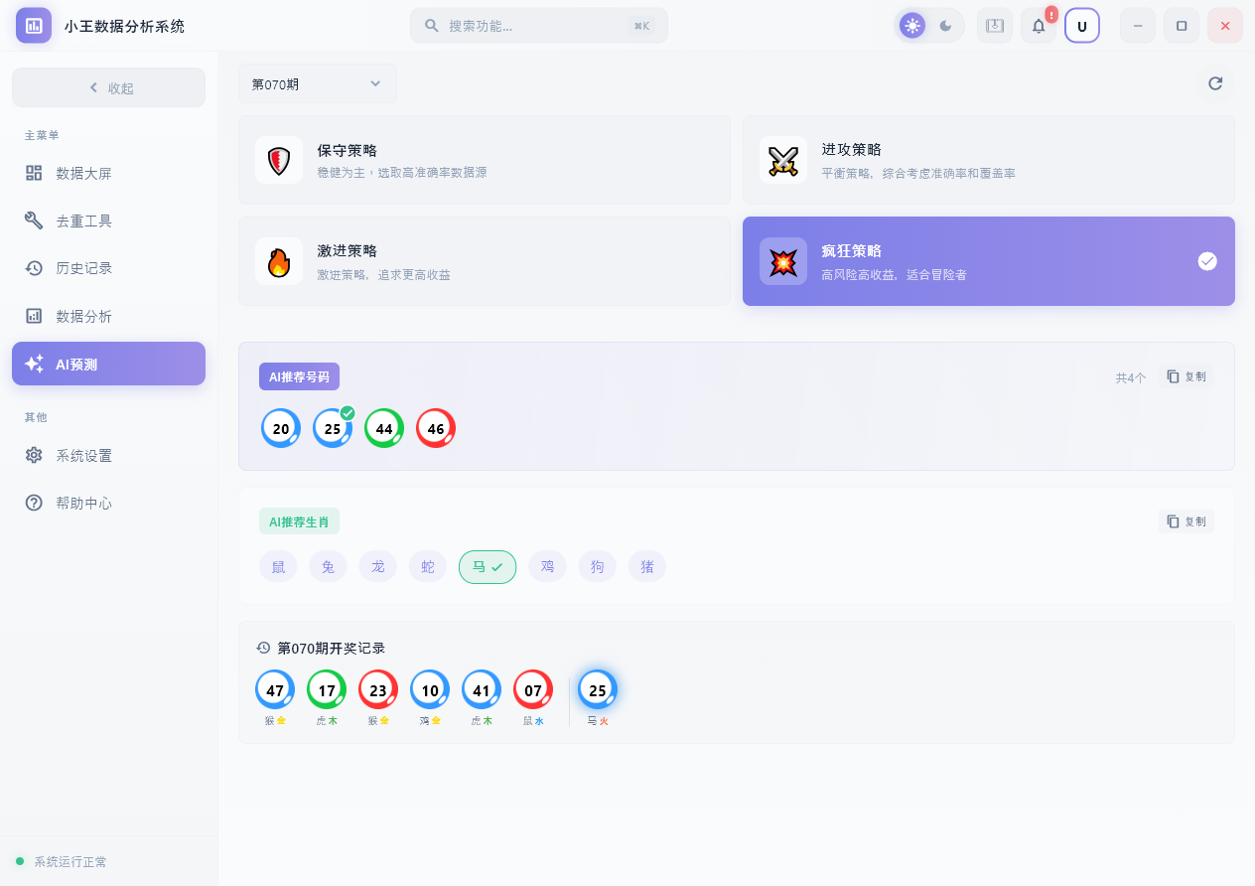Switch to the 进攻策略 strategy
This screenshot has width=1255, height=886.
[988, 159]
